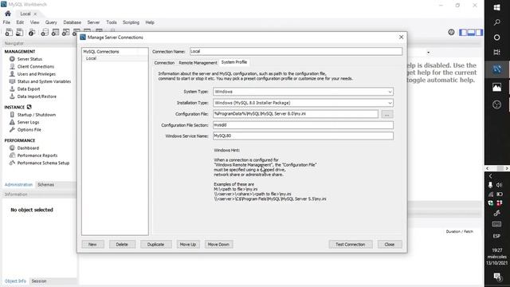Open the Server menu

93,22
